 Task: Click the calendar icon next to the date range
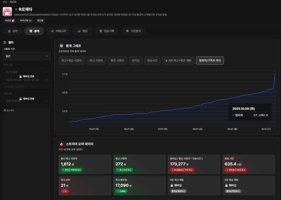[x=47, y=80]
